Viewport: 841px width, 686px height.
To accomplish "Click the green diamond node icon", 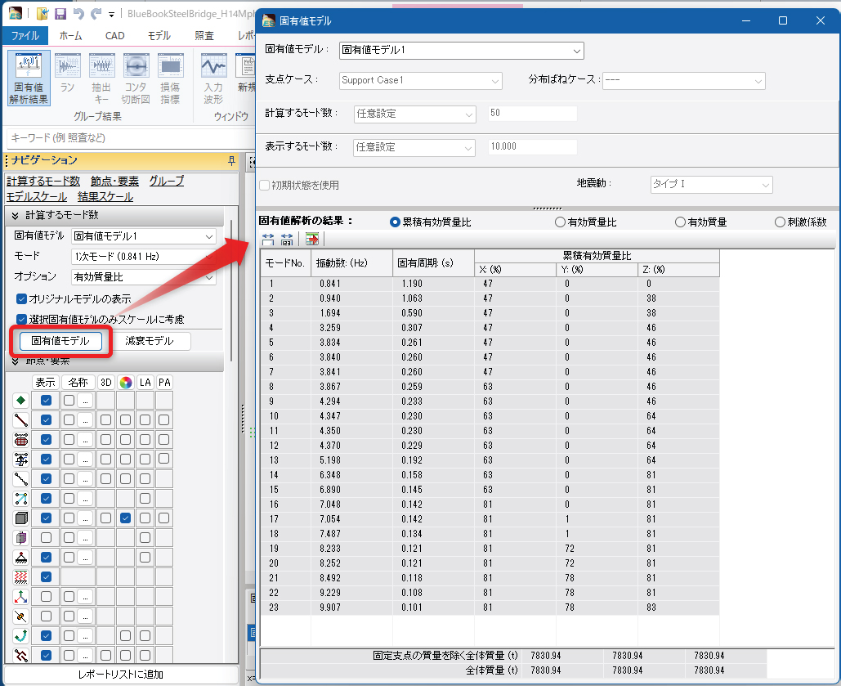I will coord(21,401).
